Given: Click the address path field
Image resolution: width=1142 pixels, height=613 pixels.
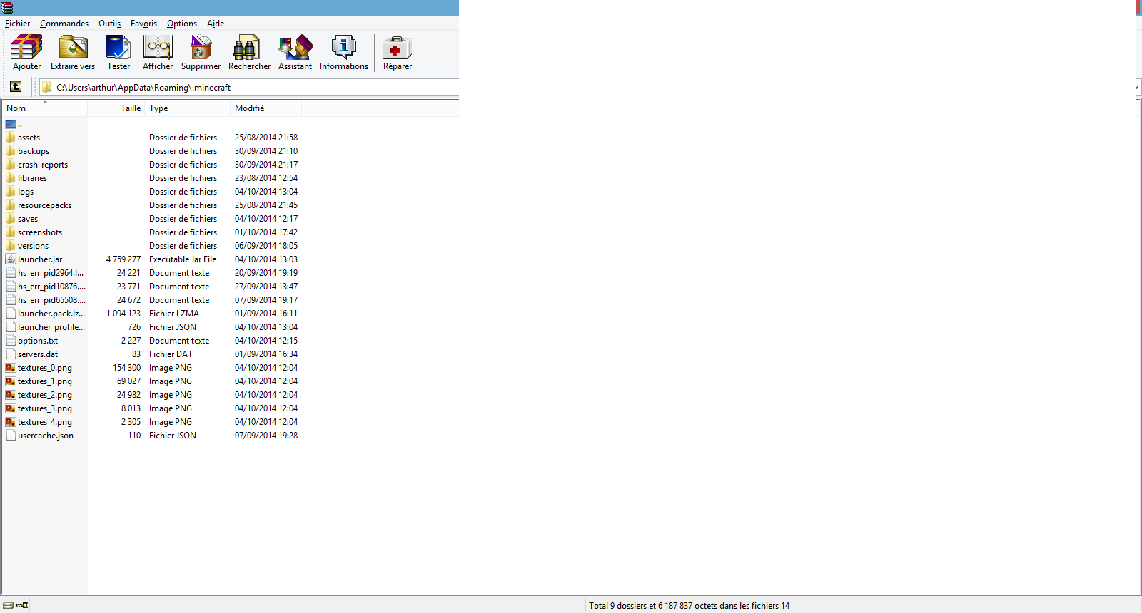Looking at the screenshot, I should tap(248, 87).
